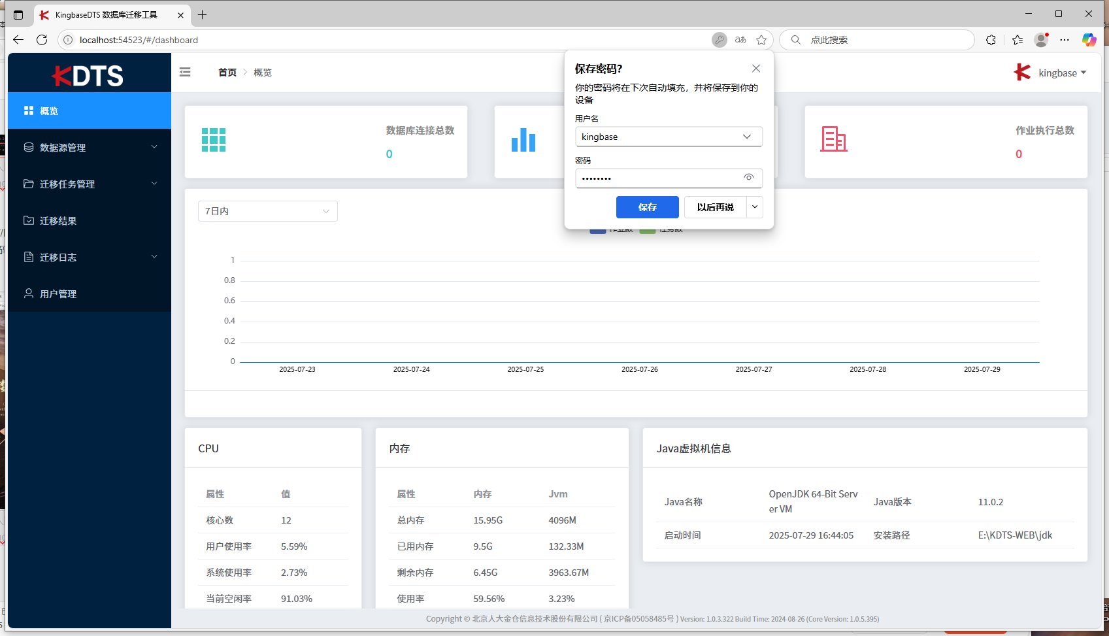The image size is (1109, 636).
Task: Click 作业执行总数 label
Action: click(x=1045, y=131)
